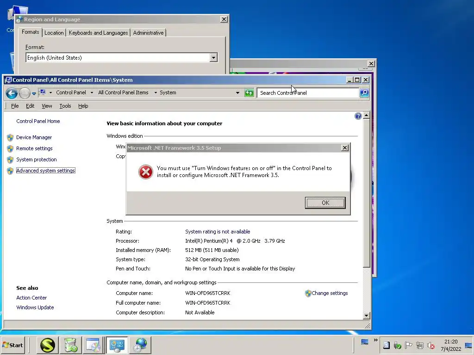Expand the arrow before Control Panel breadcrumb
This screenshot has width=474, height=355.
click(50, 92)
